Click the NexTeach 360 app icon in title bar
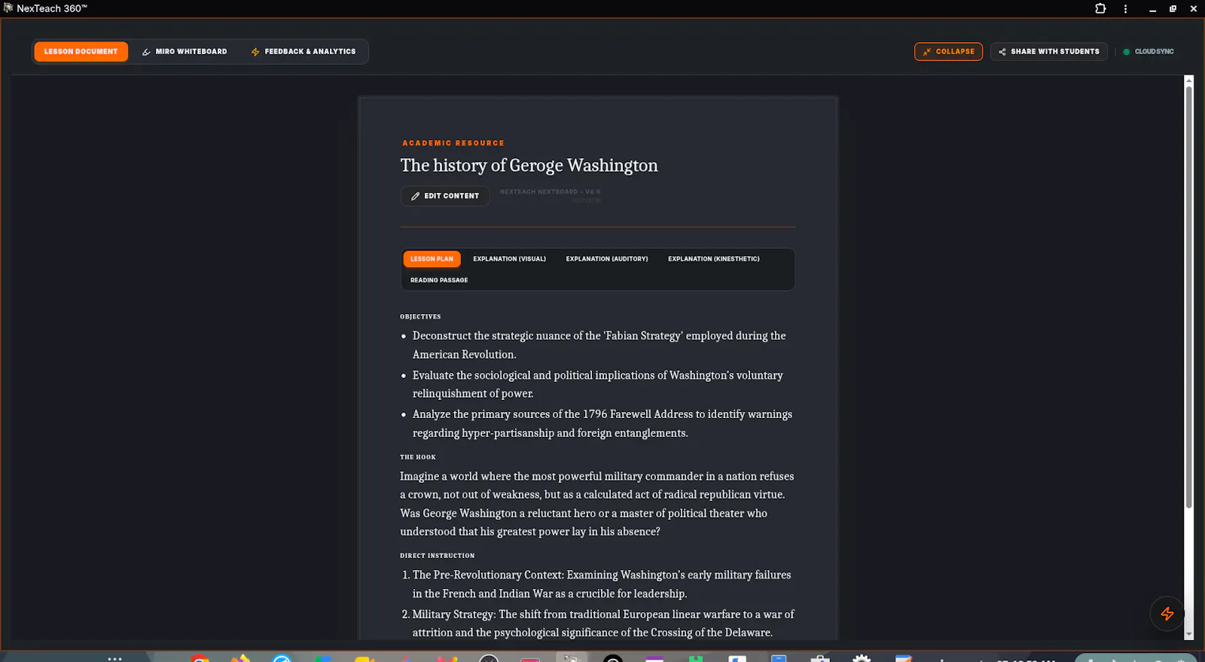Screen dimensions: 1205x662 [x=8, y=8]
